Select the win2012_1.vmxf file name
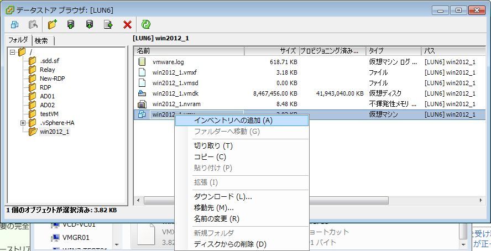Screen dimensions: 491x251 coord(175,72)
